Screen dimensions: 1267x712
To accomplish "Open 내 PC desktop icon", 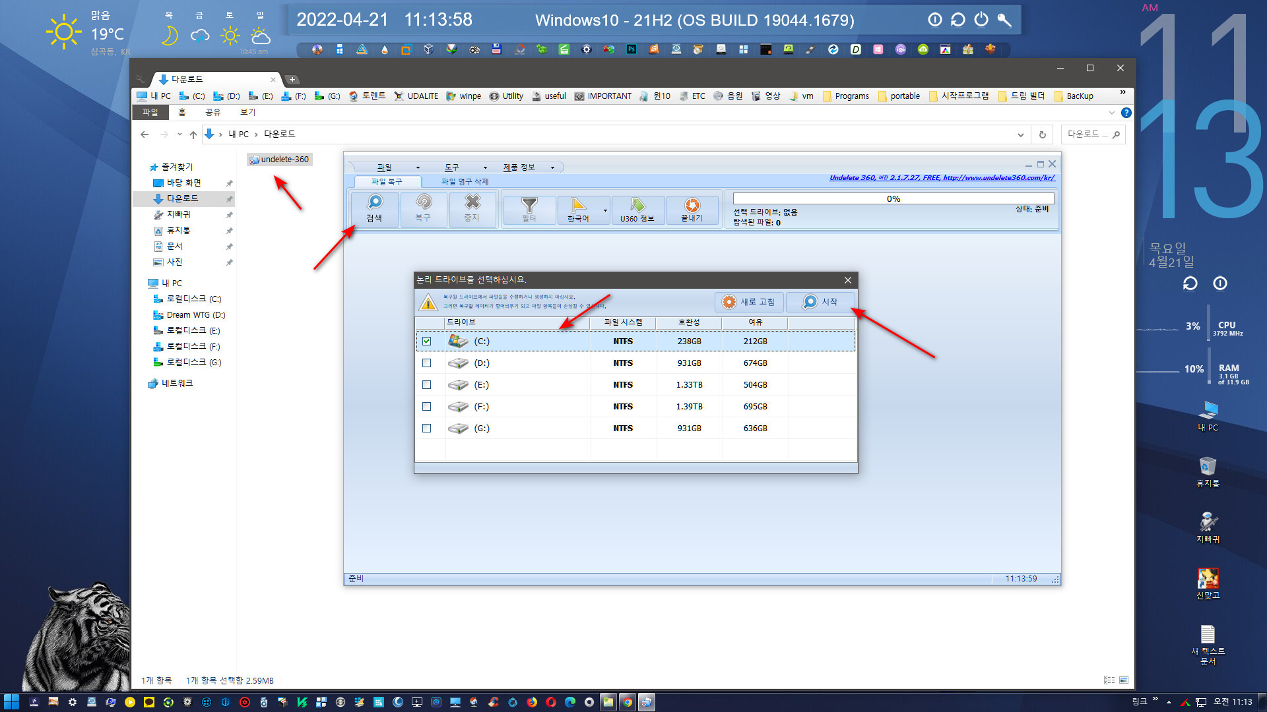I will point(1208,416).
